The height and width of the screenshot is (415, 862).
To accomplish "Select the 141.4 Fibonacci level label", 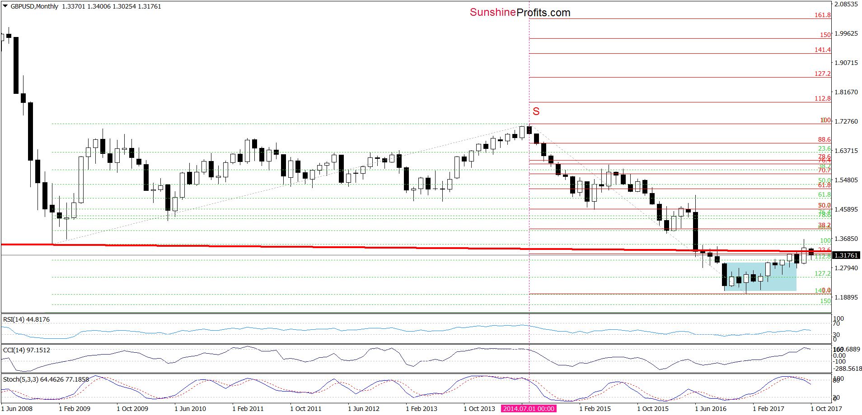I will pyautogui.click(x=822, y=50).
